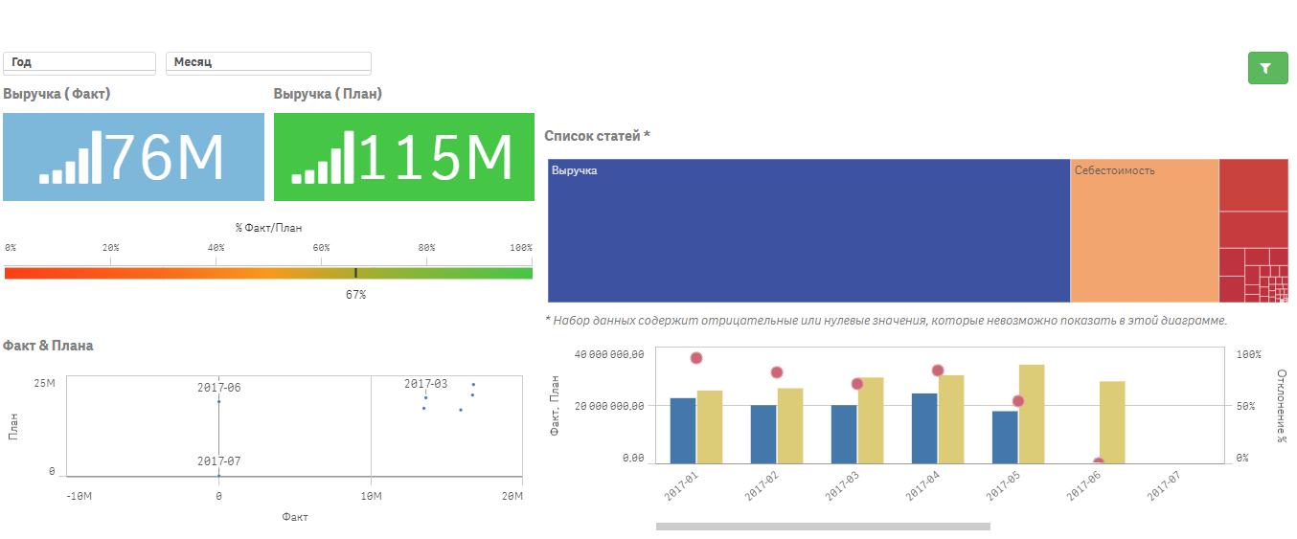The image size is (1297, 539).
Task: Select the 2017-05 yellow plan bar
Action: click(x=1032, y=412)
